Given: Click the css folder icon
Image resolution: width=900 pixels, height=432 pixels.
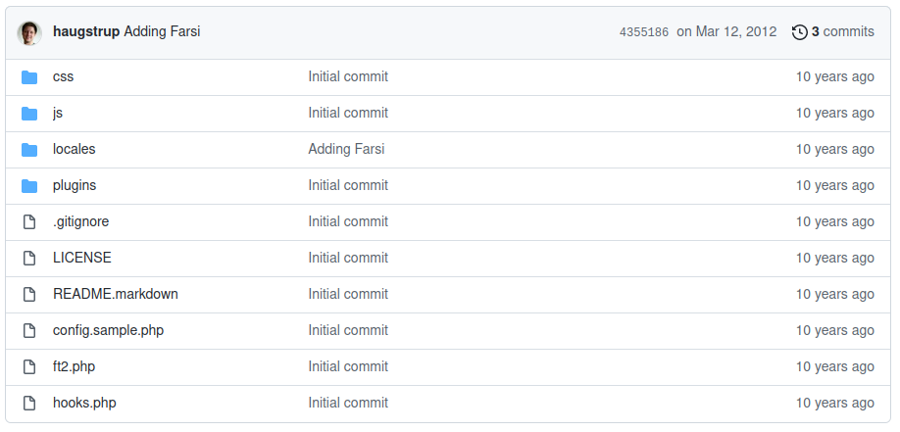Looking at the screenshot, I should [x=29, y=77].
